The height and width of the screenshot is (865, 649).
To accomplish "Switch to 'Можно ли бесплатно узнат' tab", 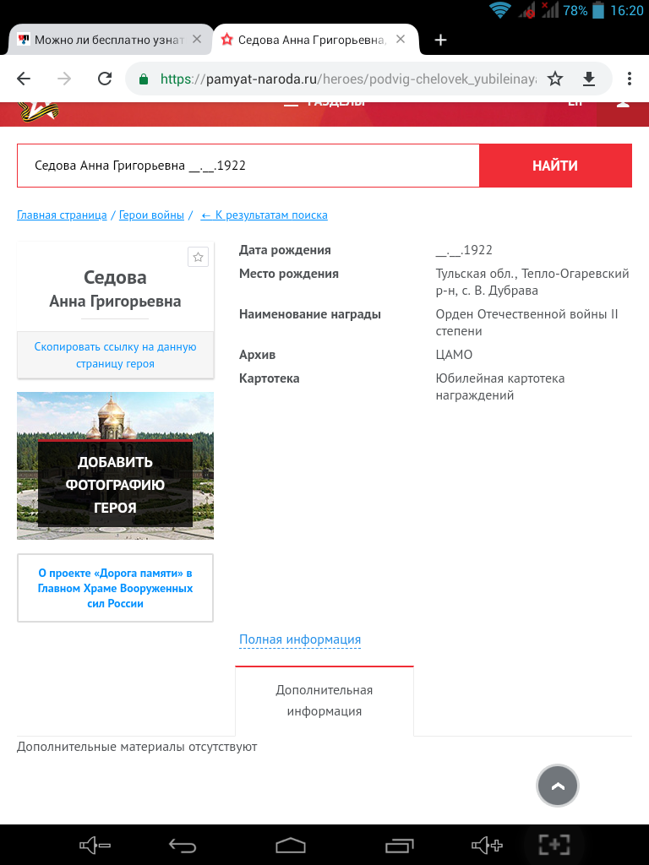I will (x=107, y=40).
